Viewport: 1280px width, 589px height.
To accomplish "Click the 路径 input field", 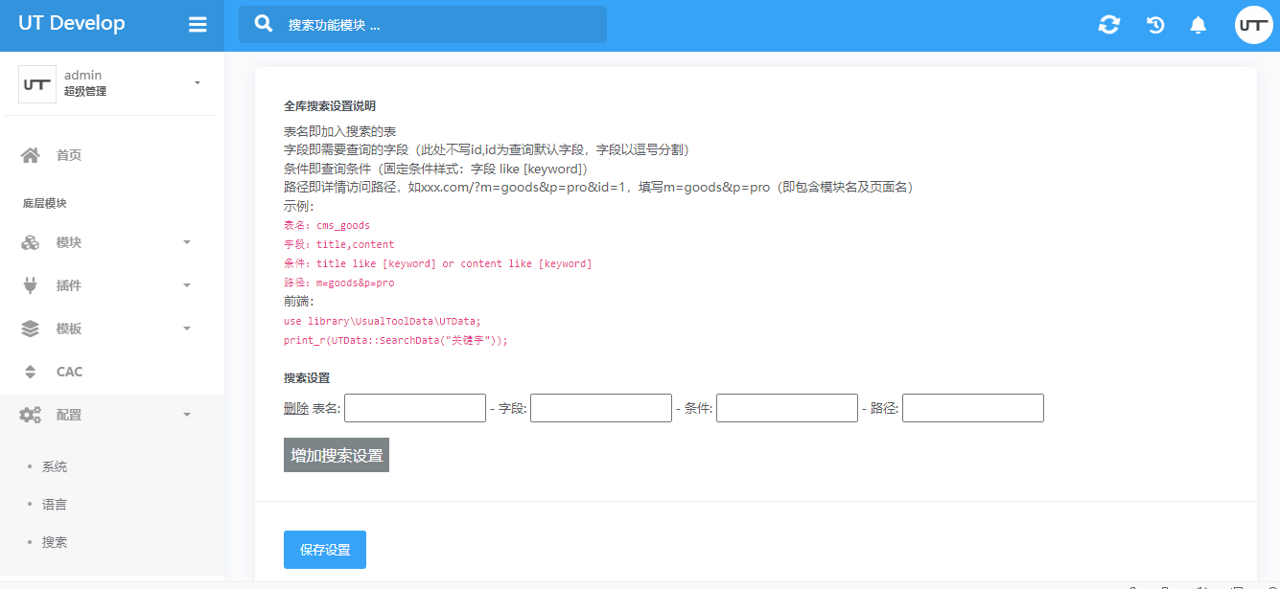I will pos(972,408).
